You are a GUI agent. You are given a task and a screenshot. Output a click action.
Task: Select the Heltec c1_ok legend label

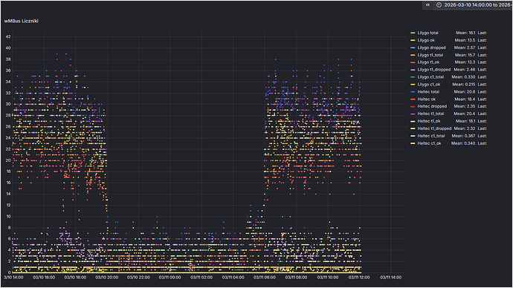pyautogui.click(x=429, y=143)
